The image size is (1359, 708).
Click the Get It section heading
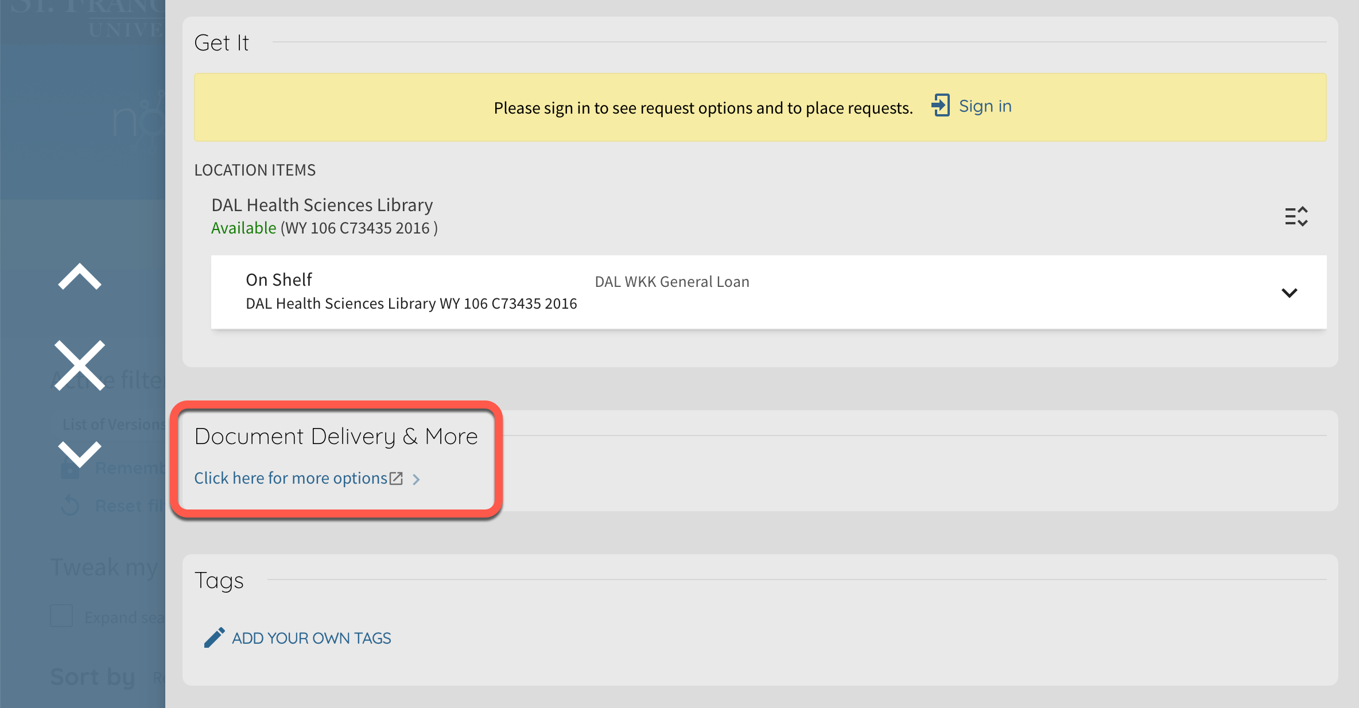[x=222, y=43]
